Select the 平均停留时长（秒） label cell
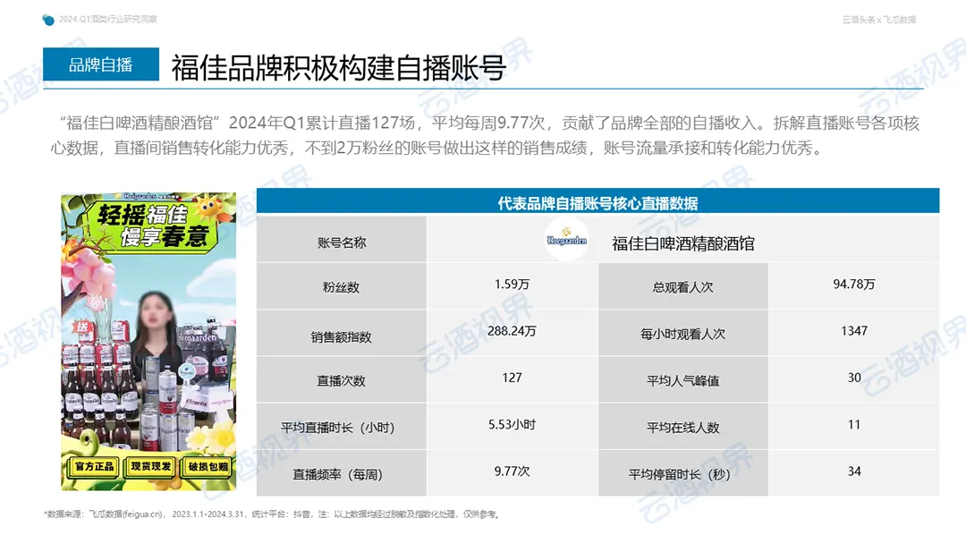 pos(682,473)
